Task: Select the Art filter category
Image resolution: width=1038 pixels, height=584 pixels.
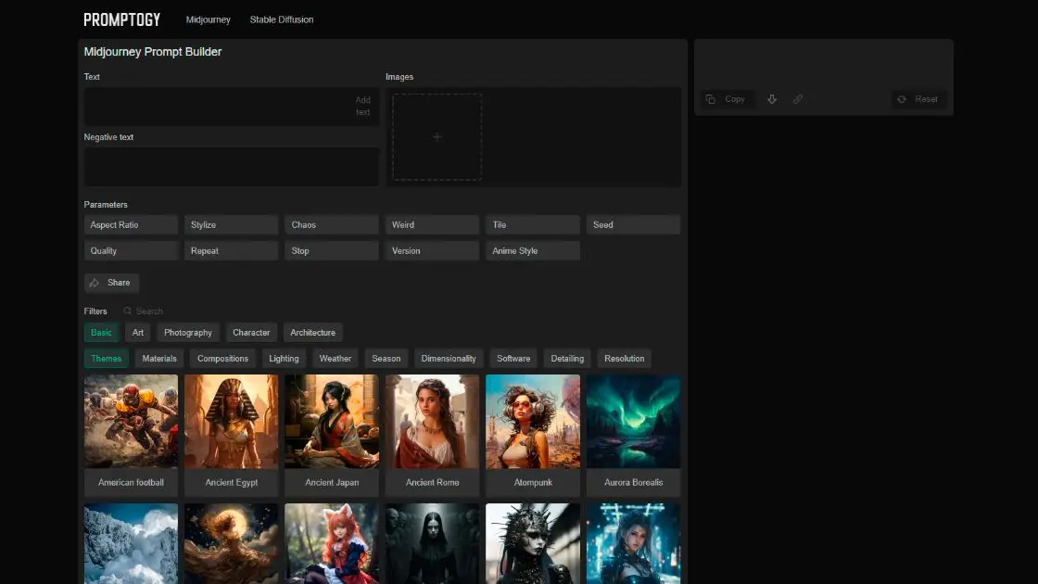Action: click(138, 333)
